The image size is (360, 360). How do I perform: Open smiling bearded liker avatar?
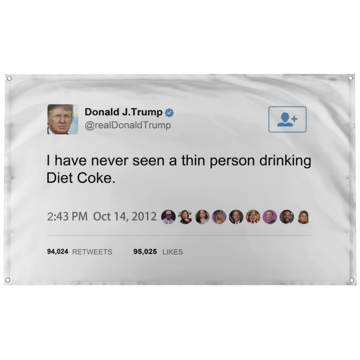[287, 217]
